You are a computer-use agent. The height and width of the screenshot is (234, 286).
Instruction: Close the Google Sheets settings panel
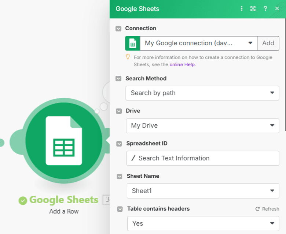click(x=277, y=9)
